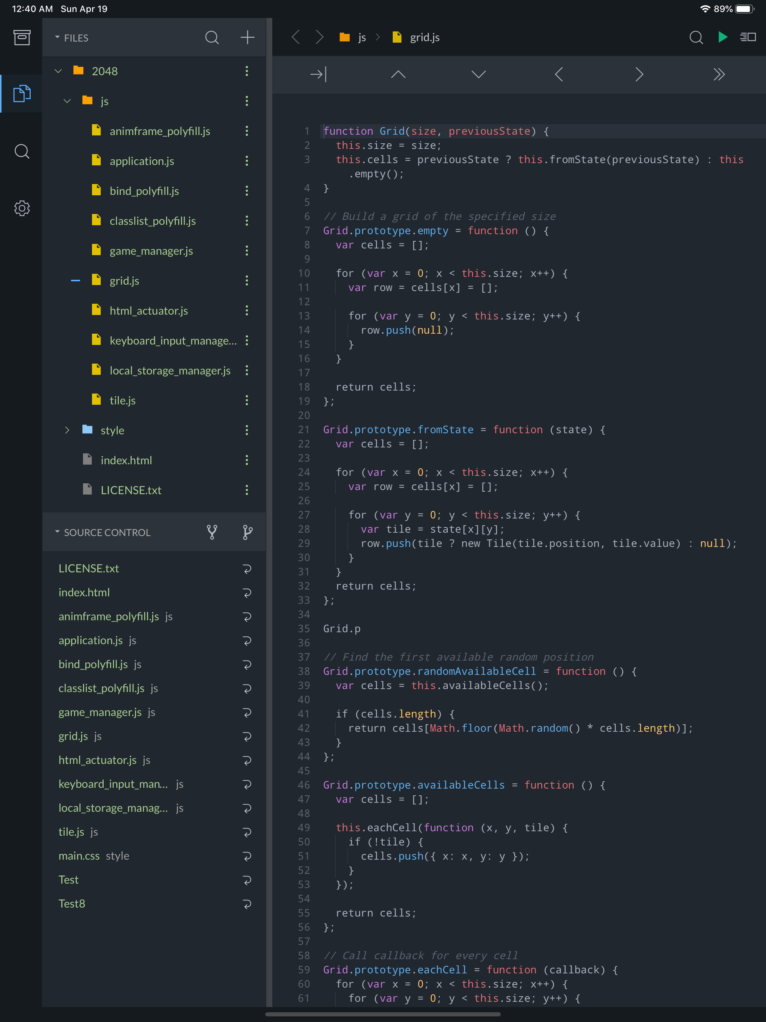Run the project with the green play button
Screen dimensions: 766x1022
click(723, 37)
